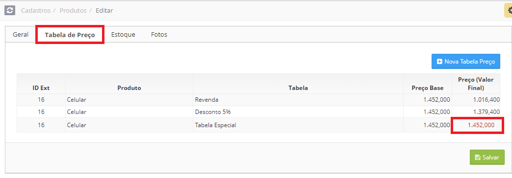
Task: Open the Estoque tab
Action: pos(123,35)
